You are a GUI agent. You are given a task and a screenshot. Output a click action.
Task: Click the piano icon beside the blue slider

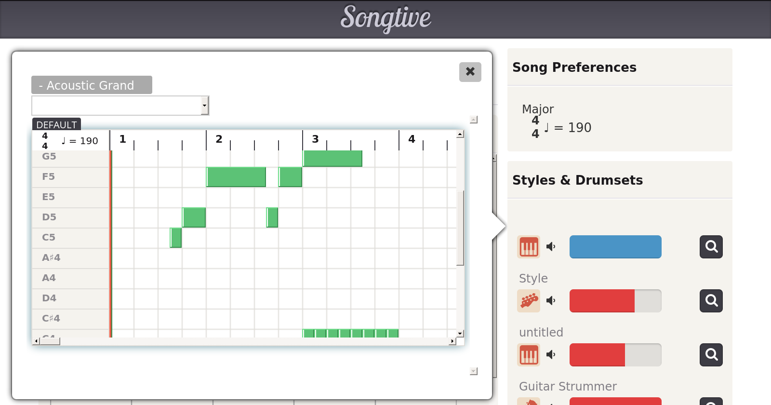[x=529, y=247]
